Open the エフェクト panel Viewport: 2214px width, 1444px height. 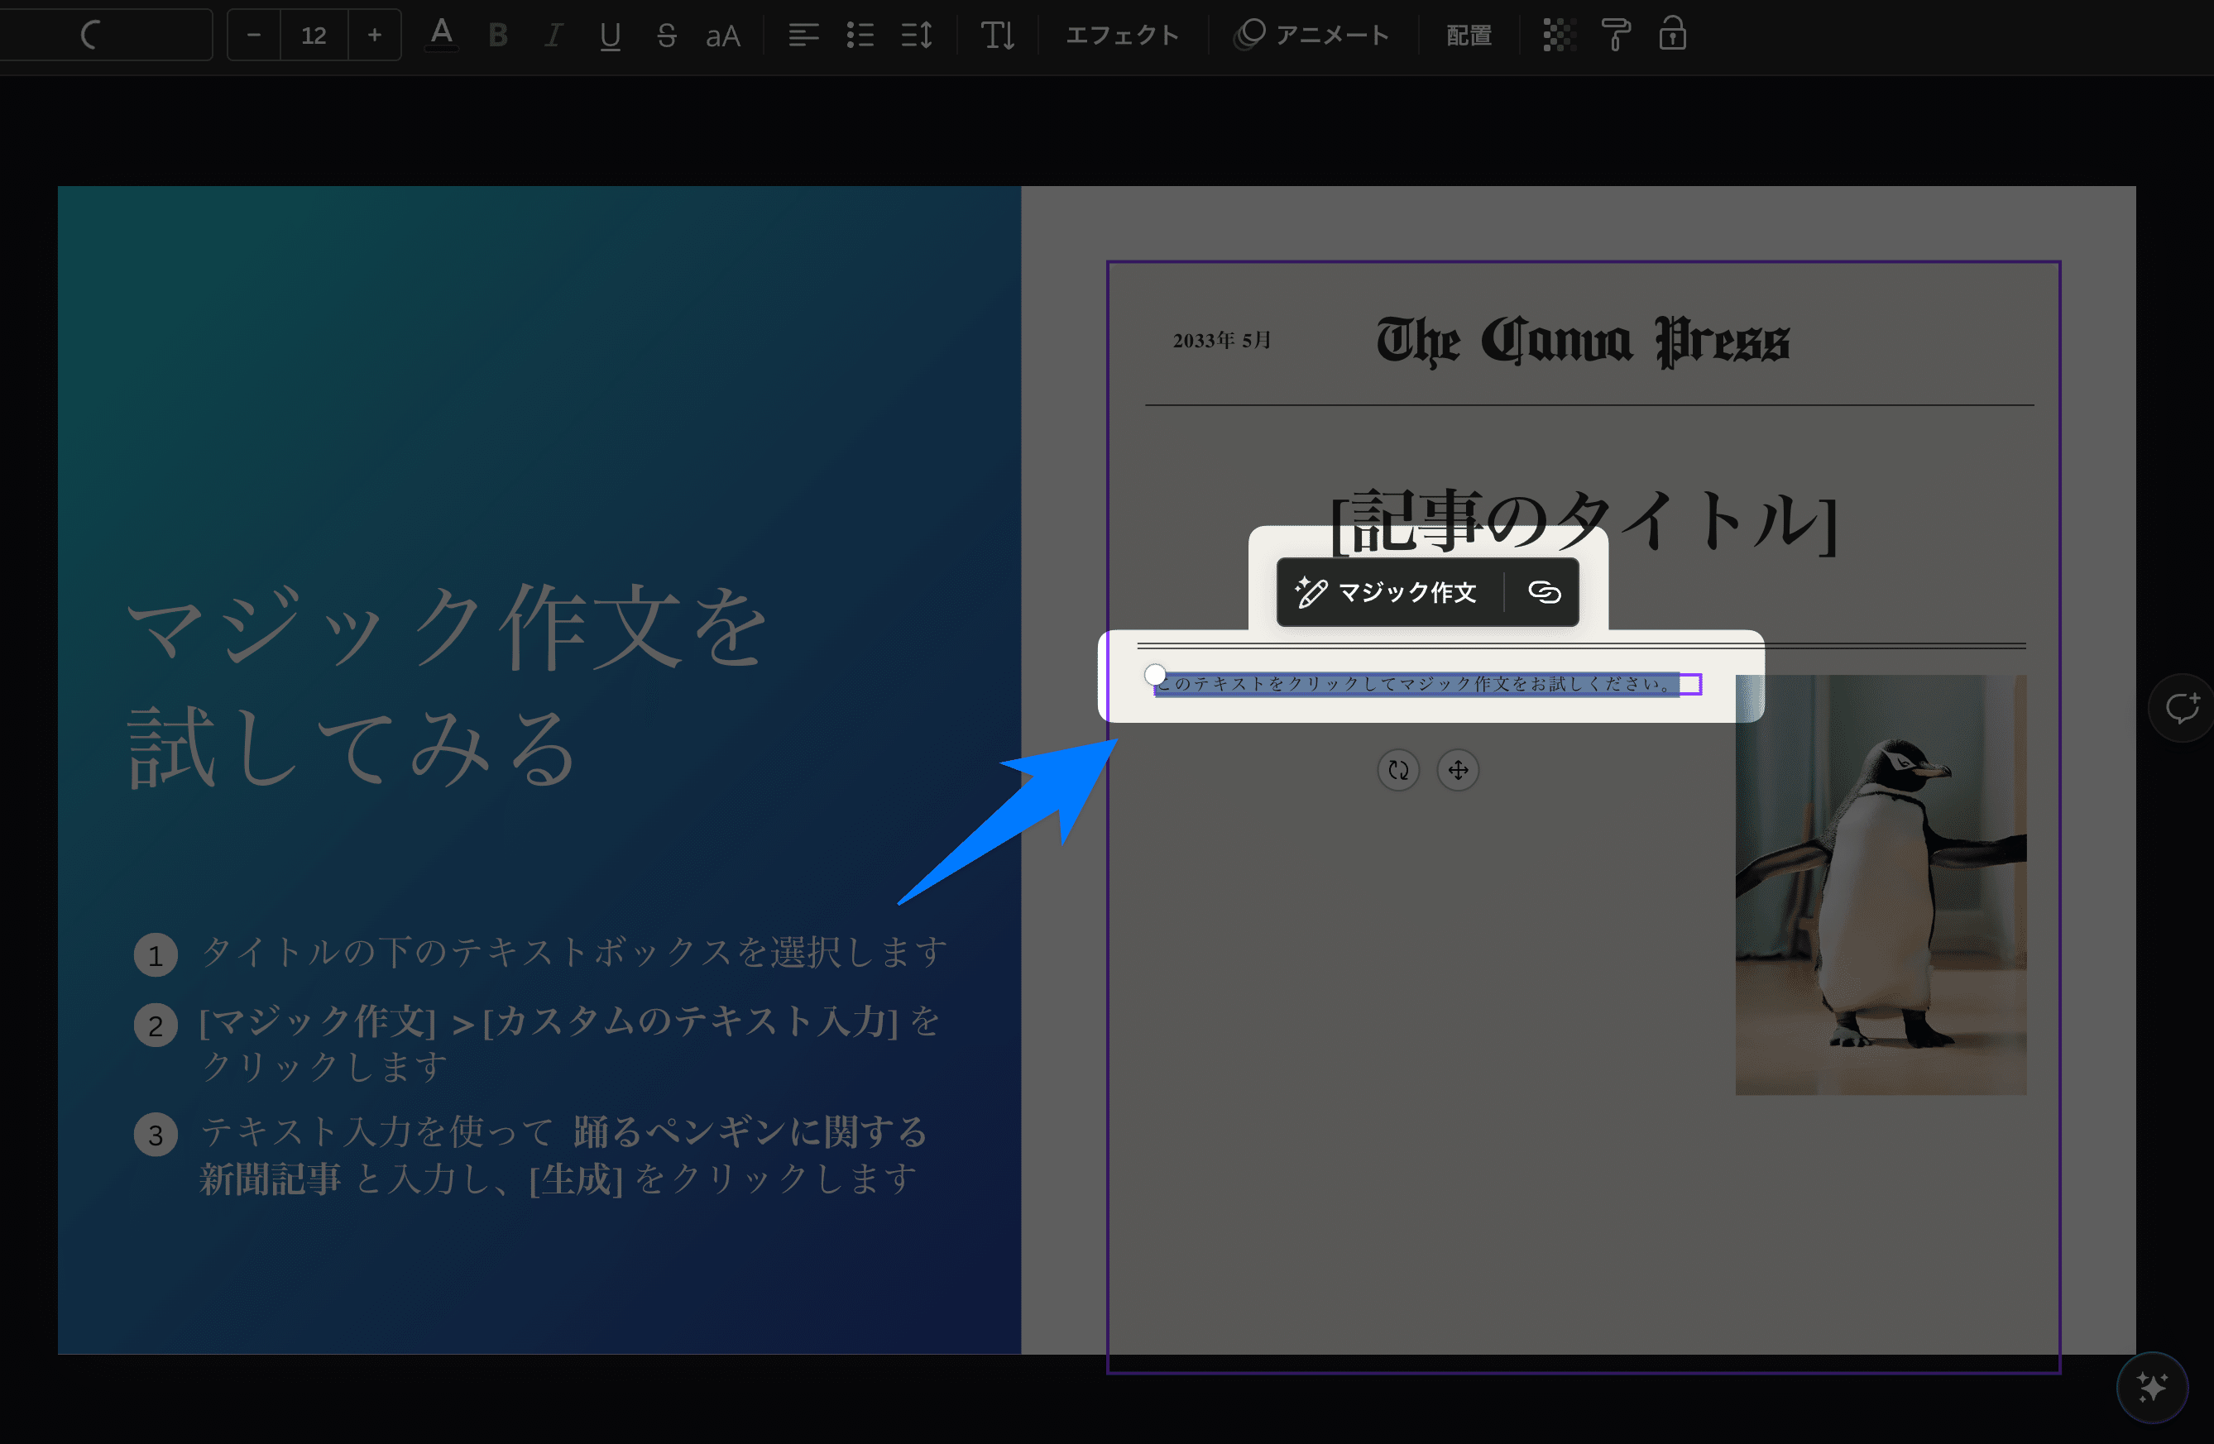coord(1122,36)
